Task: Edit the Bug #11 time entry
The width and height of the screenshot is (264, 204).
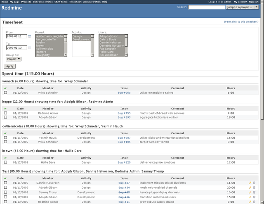Action: pyautogui.click(x=250, y=202)
